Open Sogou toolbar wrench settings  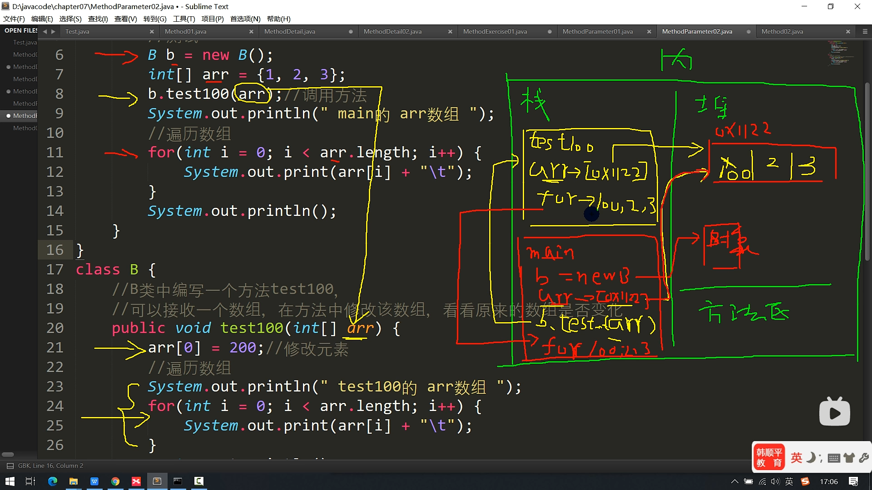863,458
